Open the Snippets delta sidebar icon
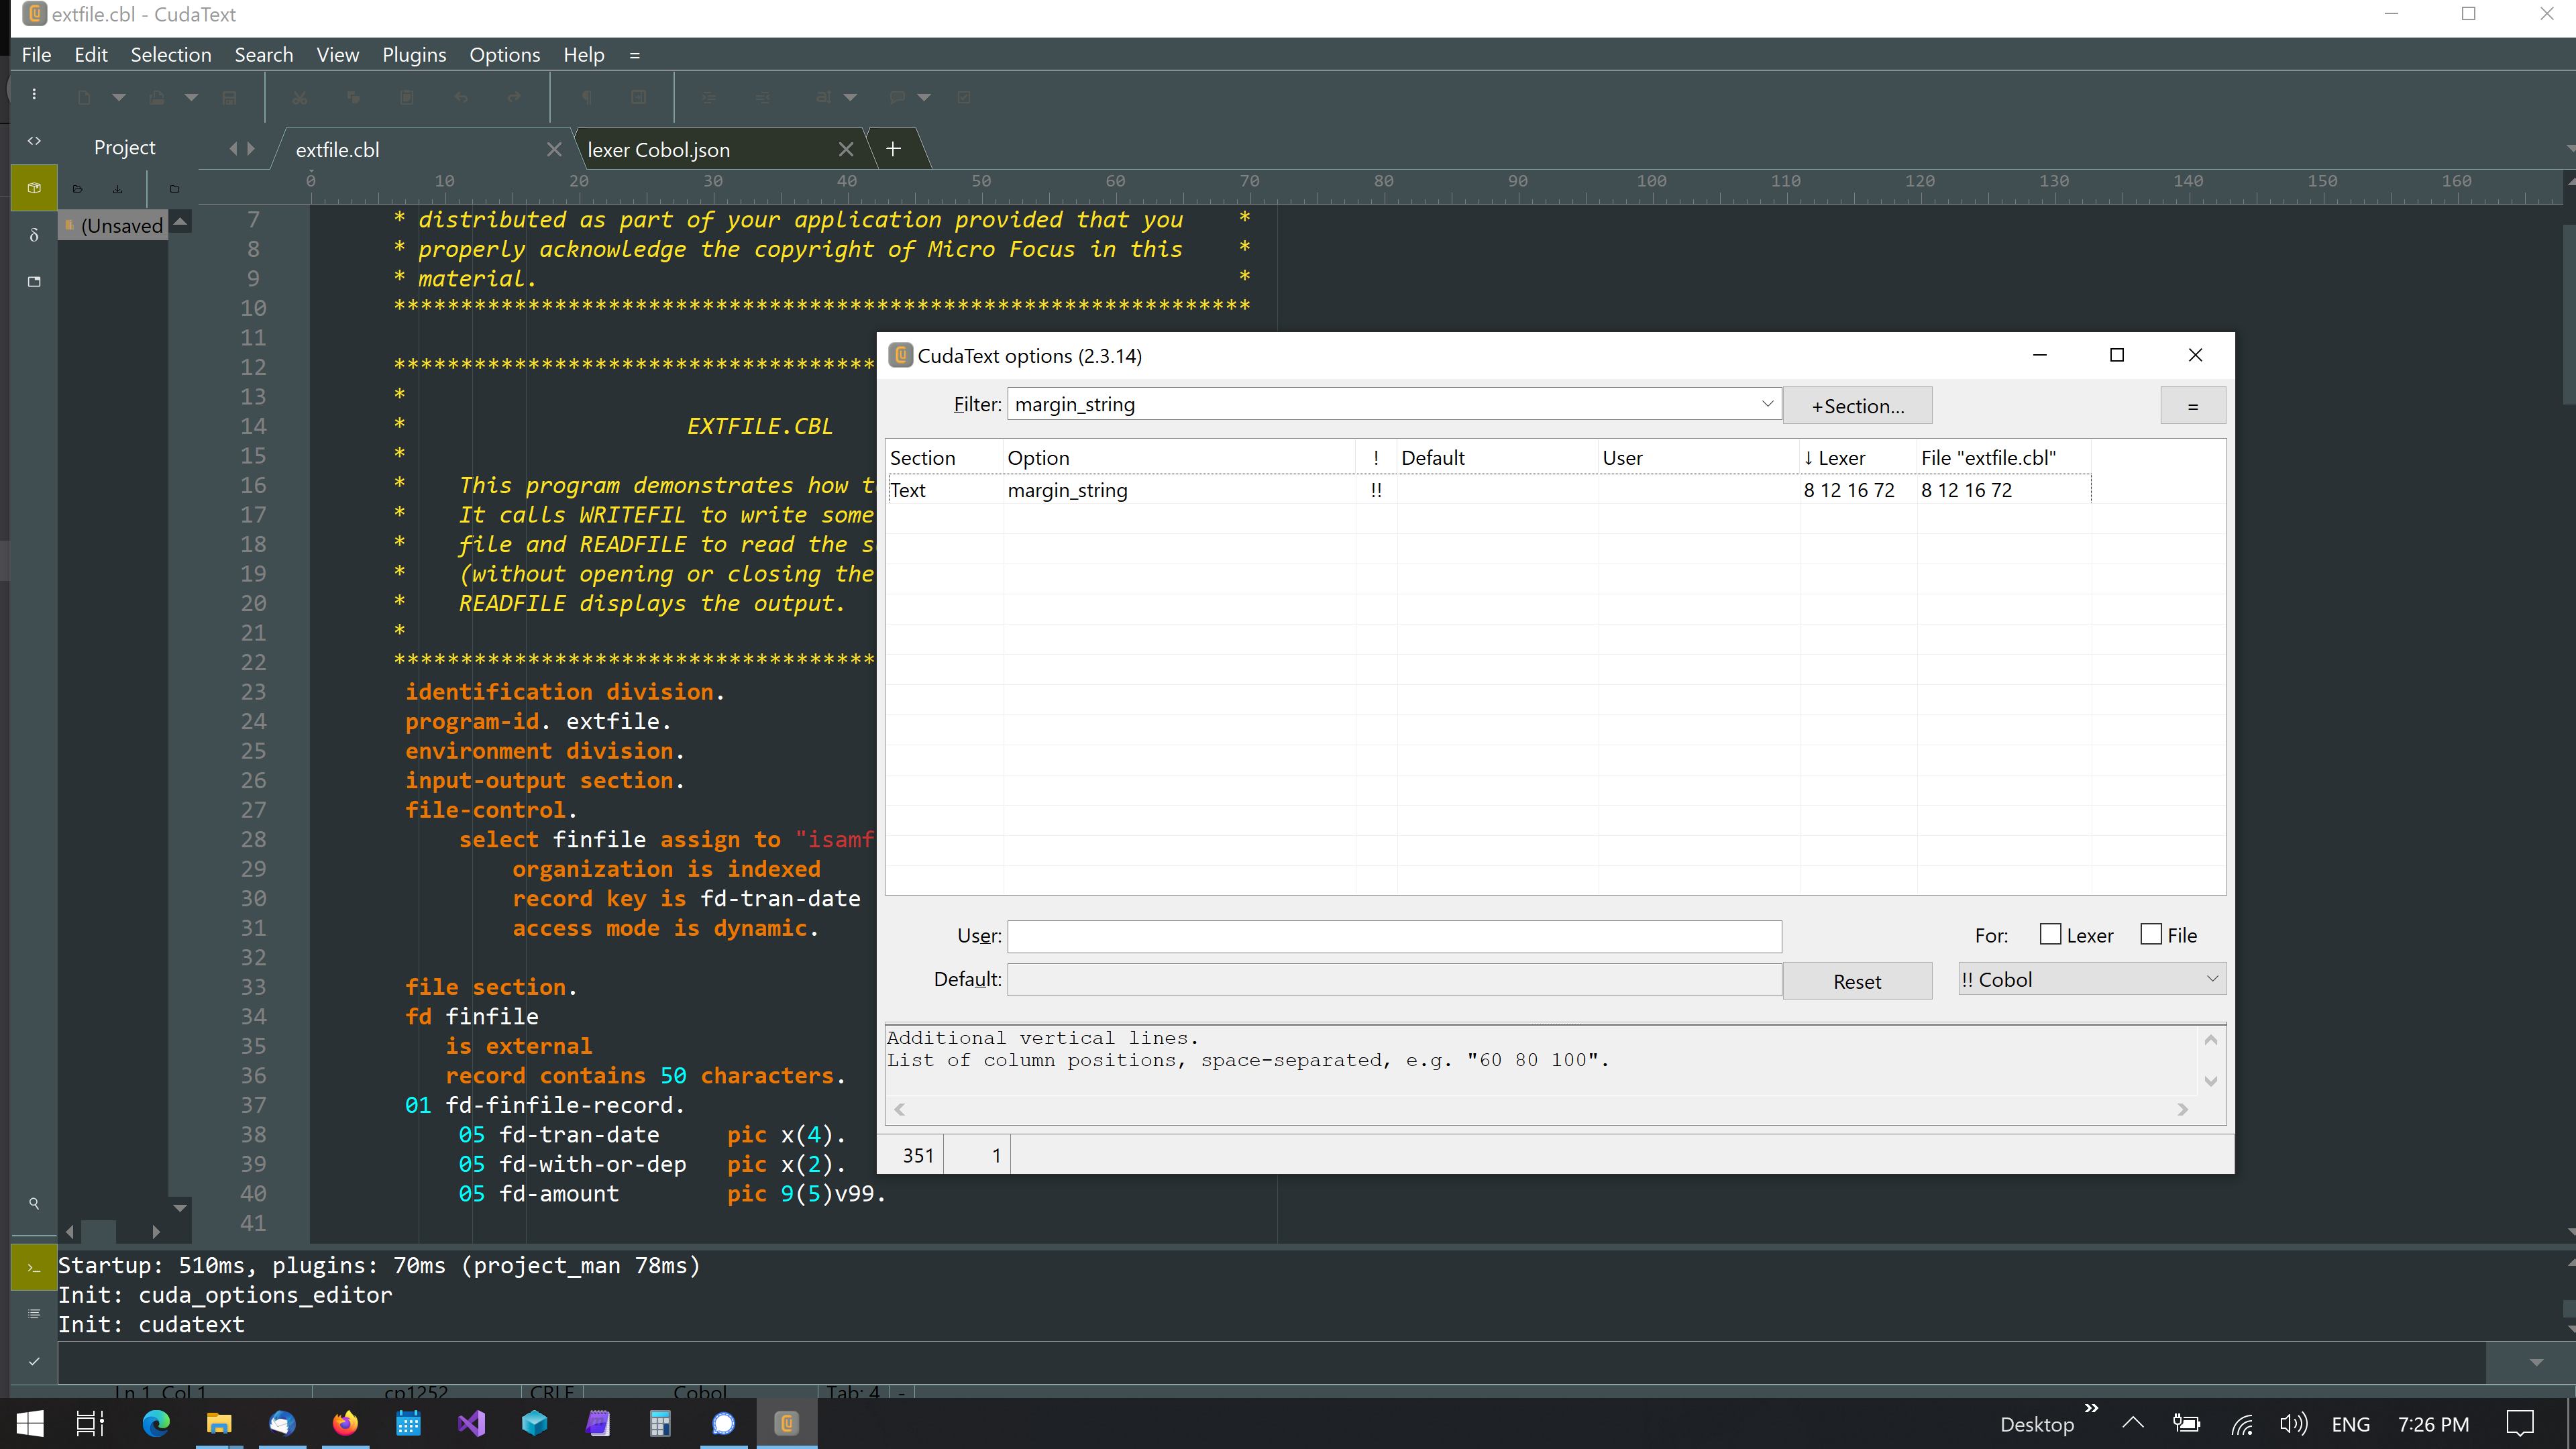This screenshot has width=2576, height=1449. click(x=34, y=235)
